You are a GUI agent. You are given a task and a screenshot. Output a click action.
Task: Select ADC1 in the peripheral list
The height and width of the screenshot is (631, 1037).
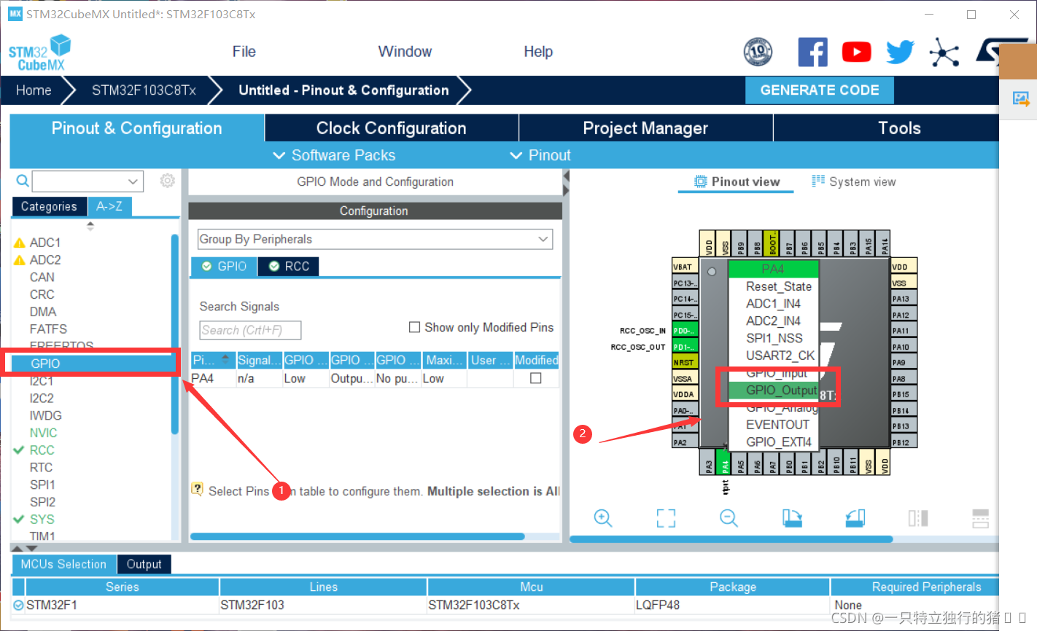tap(44, 243)
